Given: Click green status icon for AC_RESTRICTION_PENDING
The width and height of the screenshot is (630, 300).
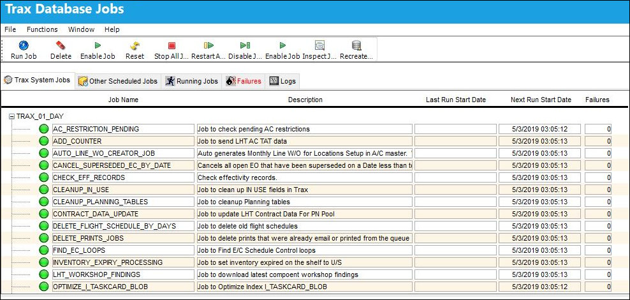Looking at the screenshot, I should click(x=43, y=129).
